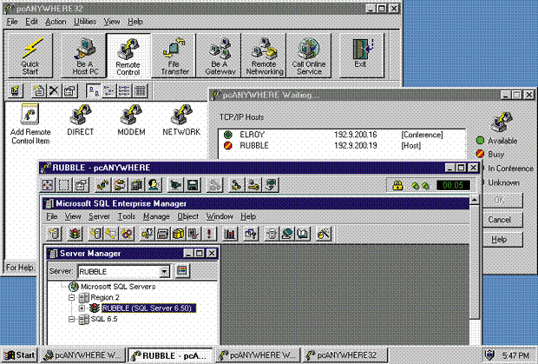Select RUBBLE (SQL Server 6.50) tree item
The height and width of the screenshot is (364, 538).
pyautogui.click(x=148, y=308)
